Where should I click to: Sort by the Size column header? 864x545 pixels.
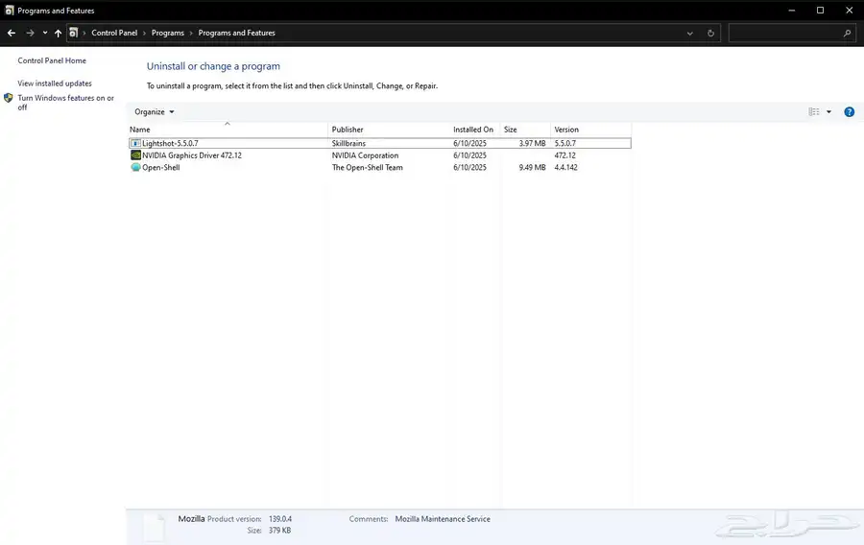524,130
